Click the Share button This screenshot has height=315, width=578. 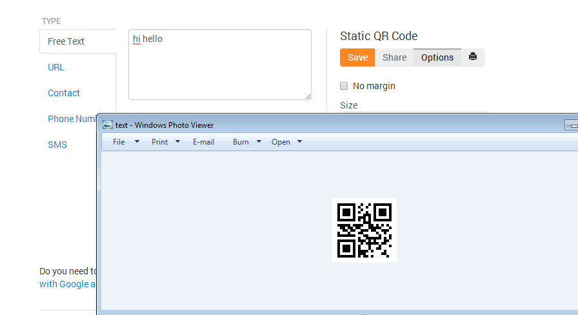394,57
